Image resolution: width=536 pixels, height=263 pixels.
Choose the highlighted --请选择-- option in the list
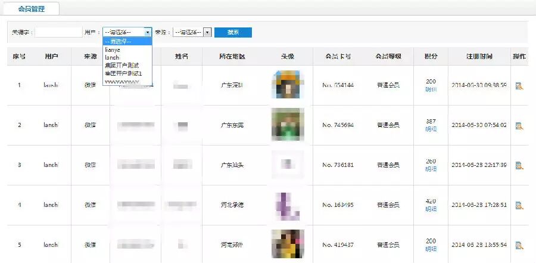(127, 41)
